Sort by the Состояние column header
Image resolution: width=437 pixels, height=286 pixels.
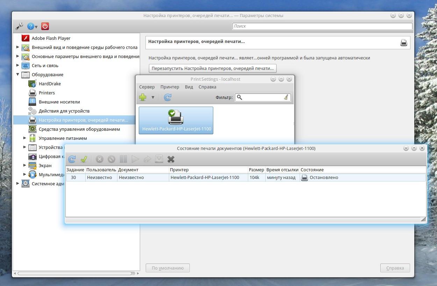pos(363,170)
